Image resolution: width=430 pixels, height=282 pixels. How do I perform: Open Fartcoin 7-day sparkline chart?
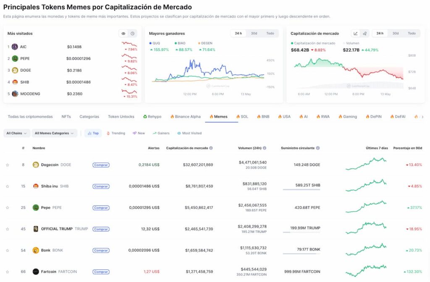pyautogui.click(x=366, y=271)
